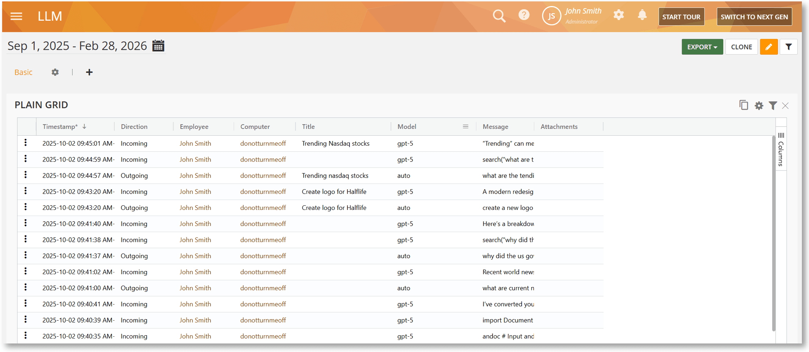
Task: Open the Model column menu
Action: point(465,127)
